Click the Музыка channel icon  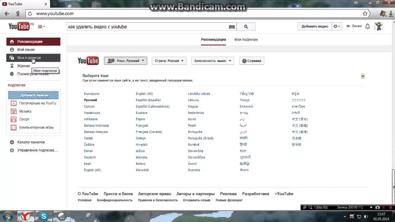click(14, 111)
